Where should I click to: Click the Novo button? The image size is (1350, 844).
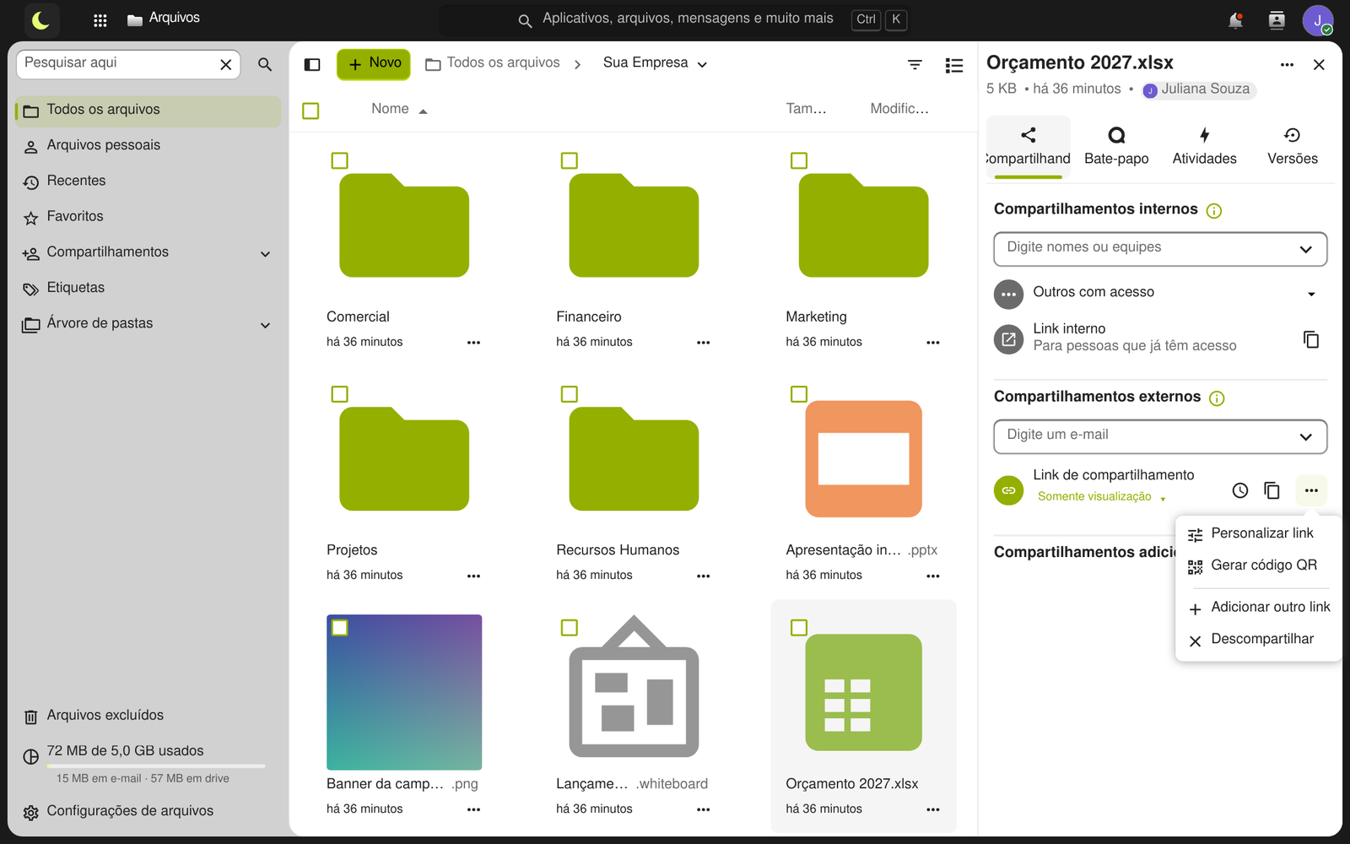coord(374,63)
